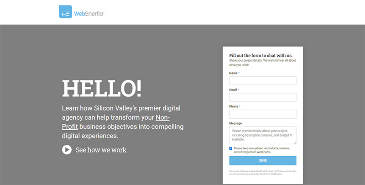Click the Message field label
This screenshot has height=185, width=365.
point(235,123)
